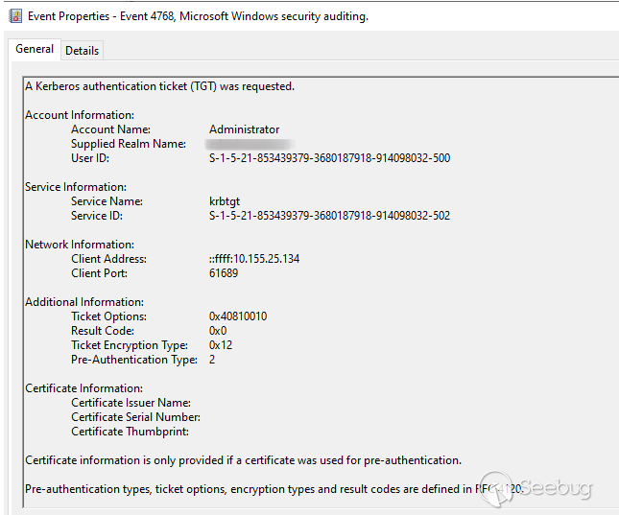Click the client port value 61689
Screen dimensions: 619x515
pyautogui.click(x=224, y=273)
